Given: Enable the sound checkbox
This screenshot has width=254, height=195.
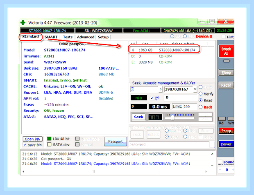Looking at the screenshot, I should coord(220,162).
